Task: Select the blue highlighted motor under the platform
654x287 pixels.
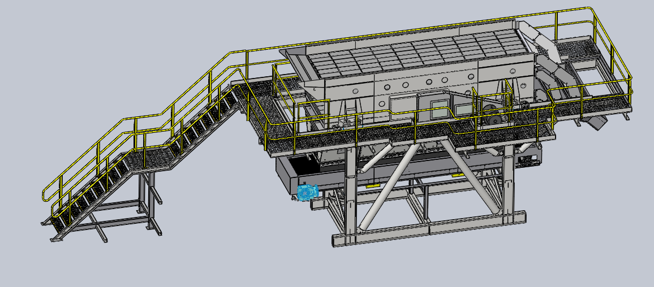Action: click(307, 193)
